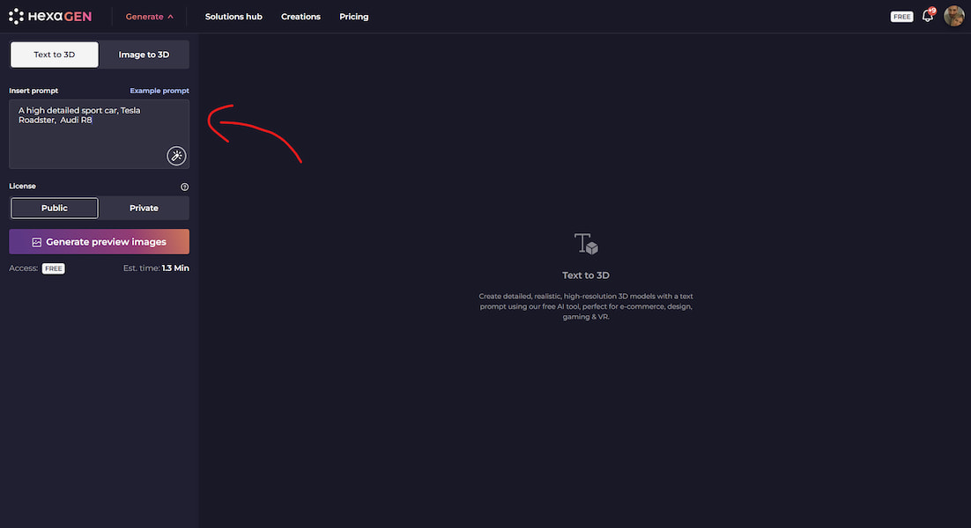This screenshot has height=528, width=971.
Task: Click the Example prompt link
Action: tap(159, 91)
